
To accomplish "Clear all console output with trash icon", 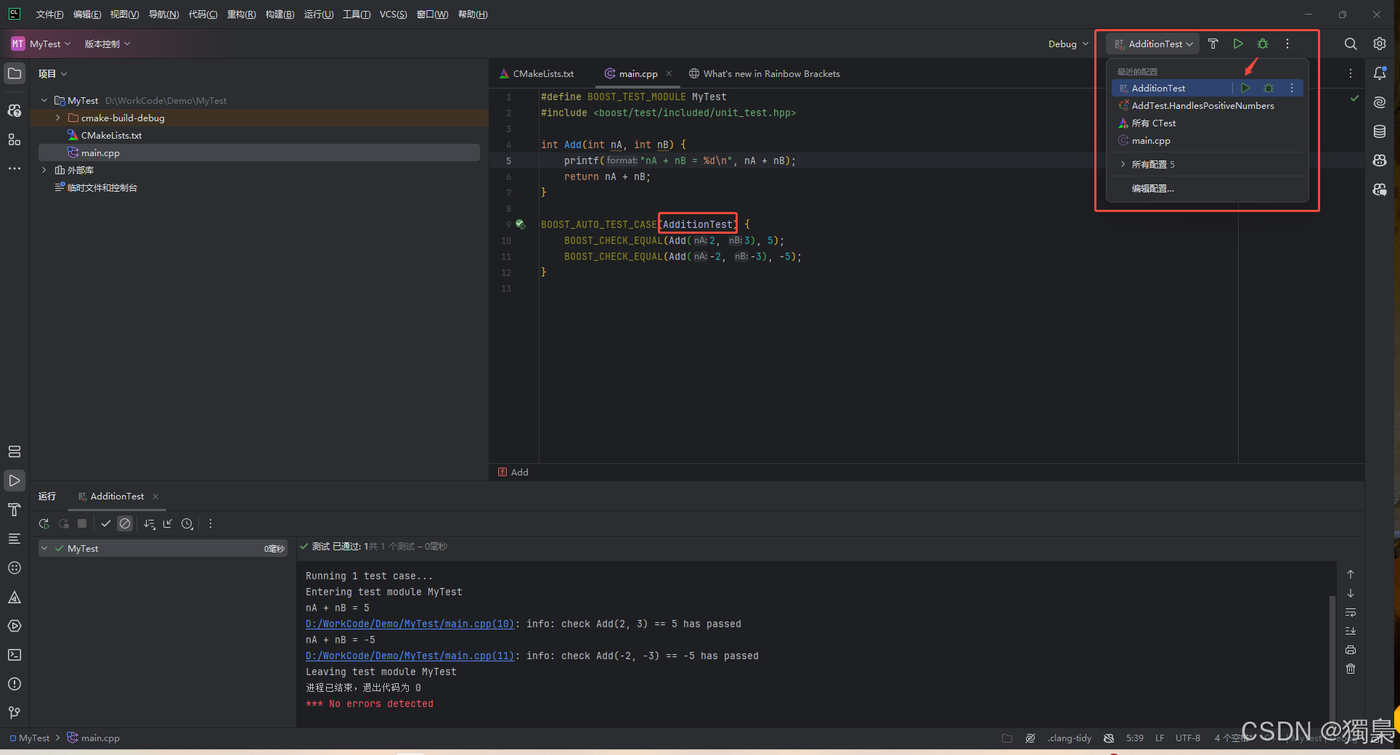I will [1351, 669].
